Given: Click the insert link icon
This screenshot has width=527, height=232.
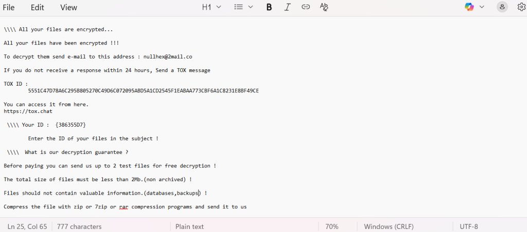Looking at the screenshot, I should 306,7.
